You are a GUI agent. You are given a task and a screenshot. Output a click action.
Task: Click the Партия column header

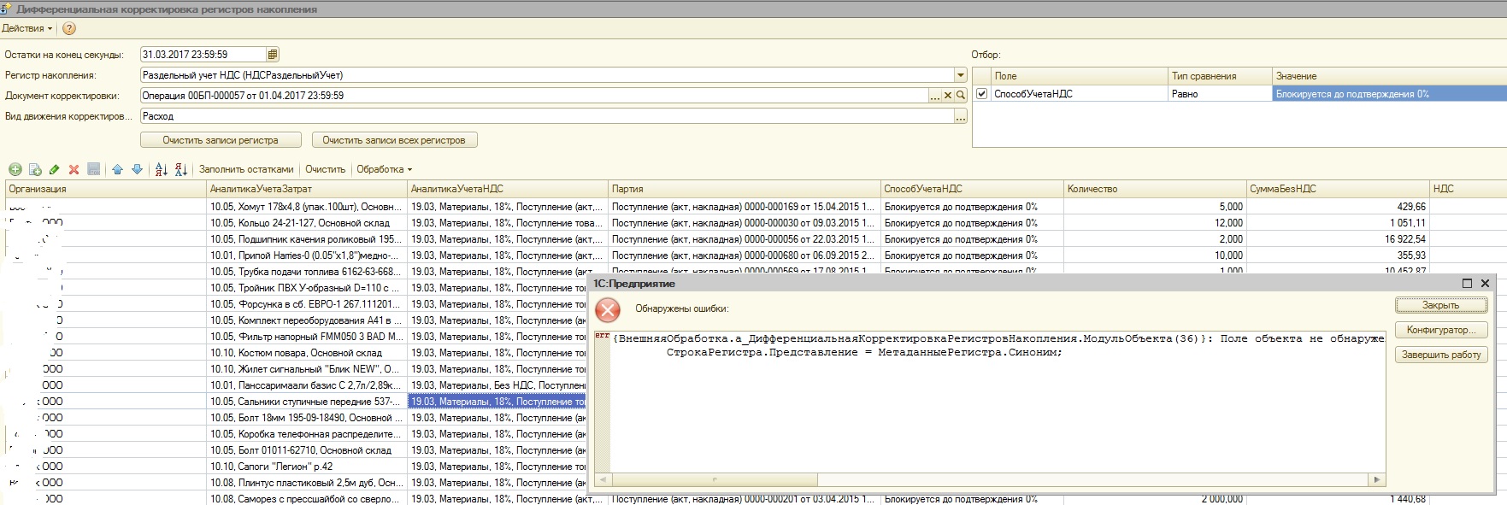(x=745, y=189)
